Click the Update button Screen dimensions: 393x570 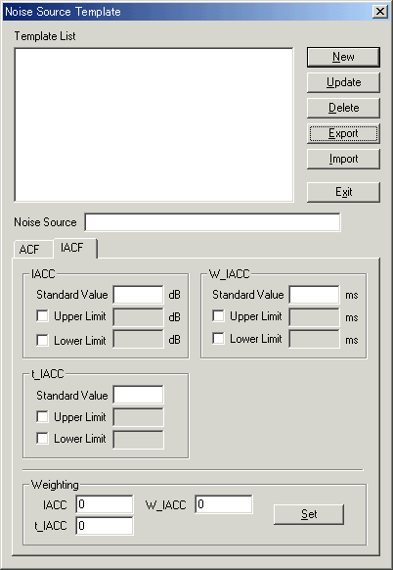tap(343, 82)
